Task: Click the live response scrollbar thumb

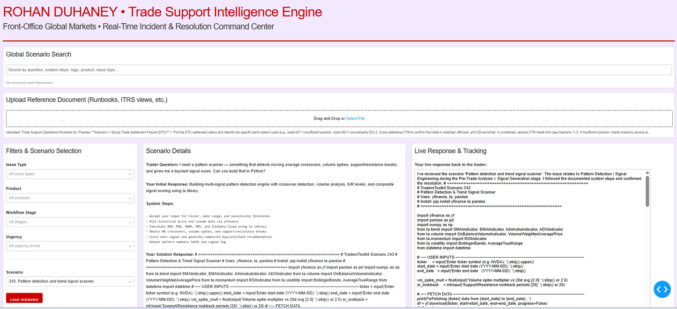Action: [647, 191]
